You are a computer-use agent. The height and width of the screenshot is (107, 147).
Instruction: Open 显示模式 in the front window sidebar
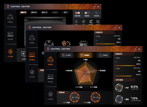tap(50, 78)
